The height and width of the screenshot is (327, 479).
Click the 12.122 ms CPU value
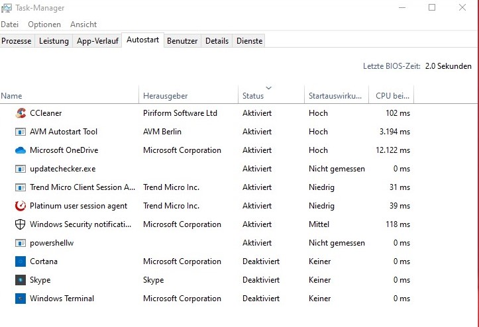pos(393,150)
